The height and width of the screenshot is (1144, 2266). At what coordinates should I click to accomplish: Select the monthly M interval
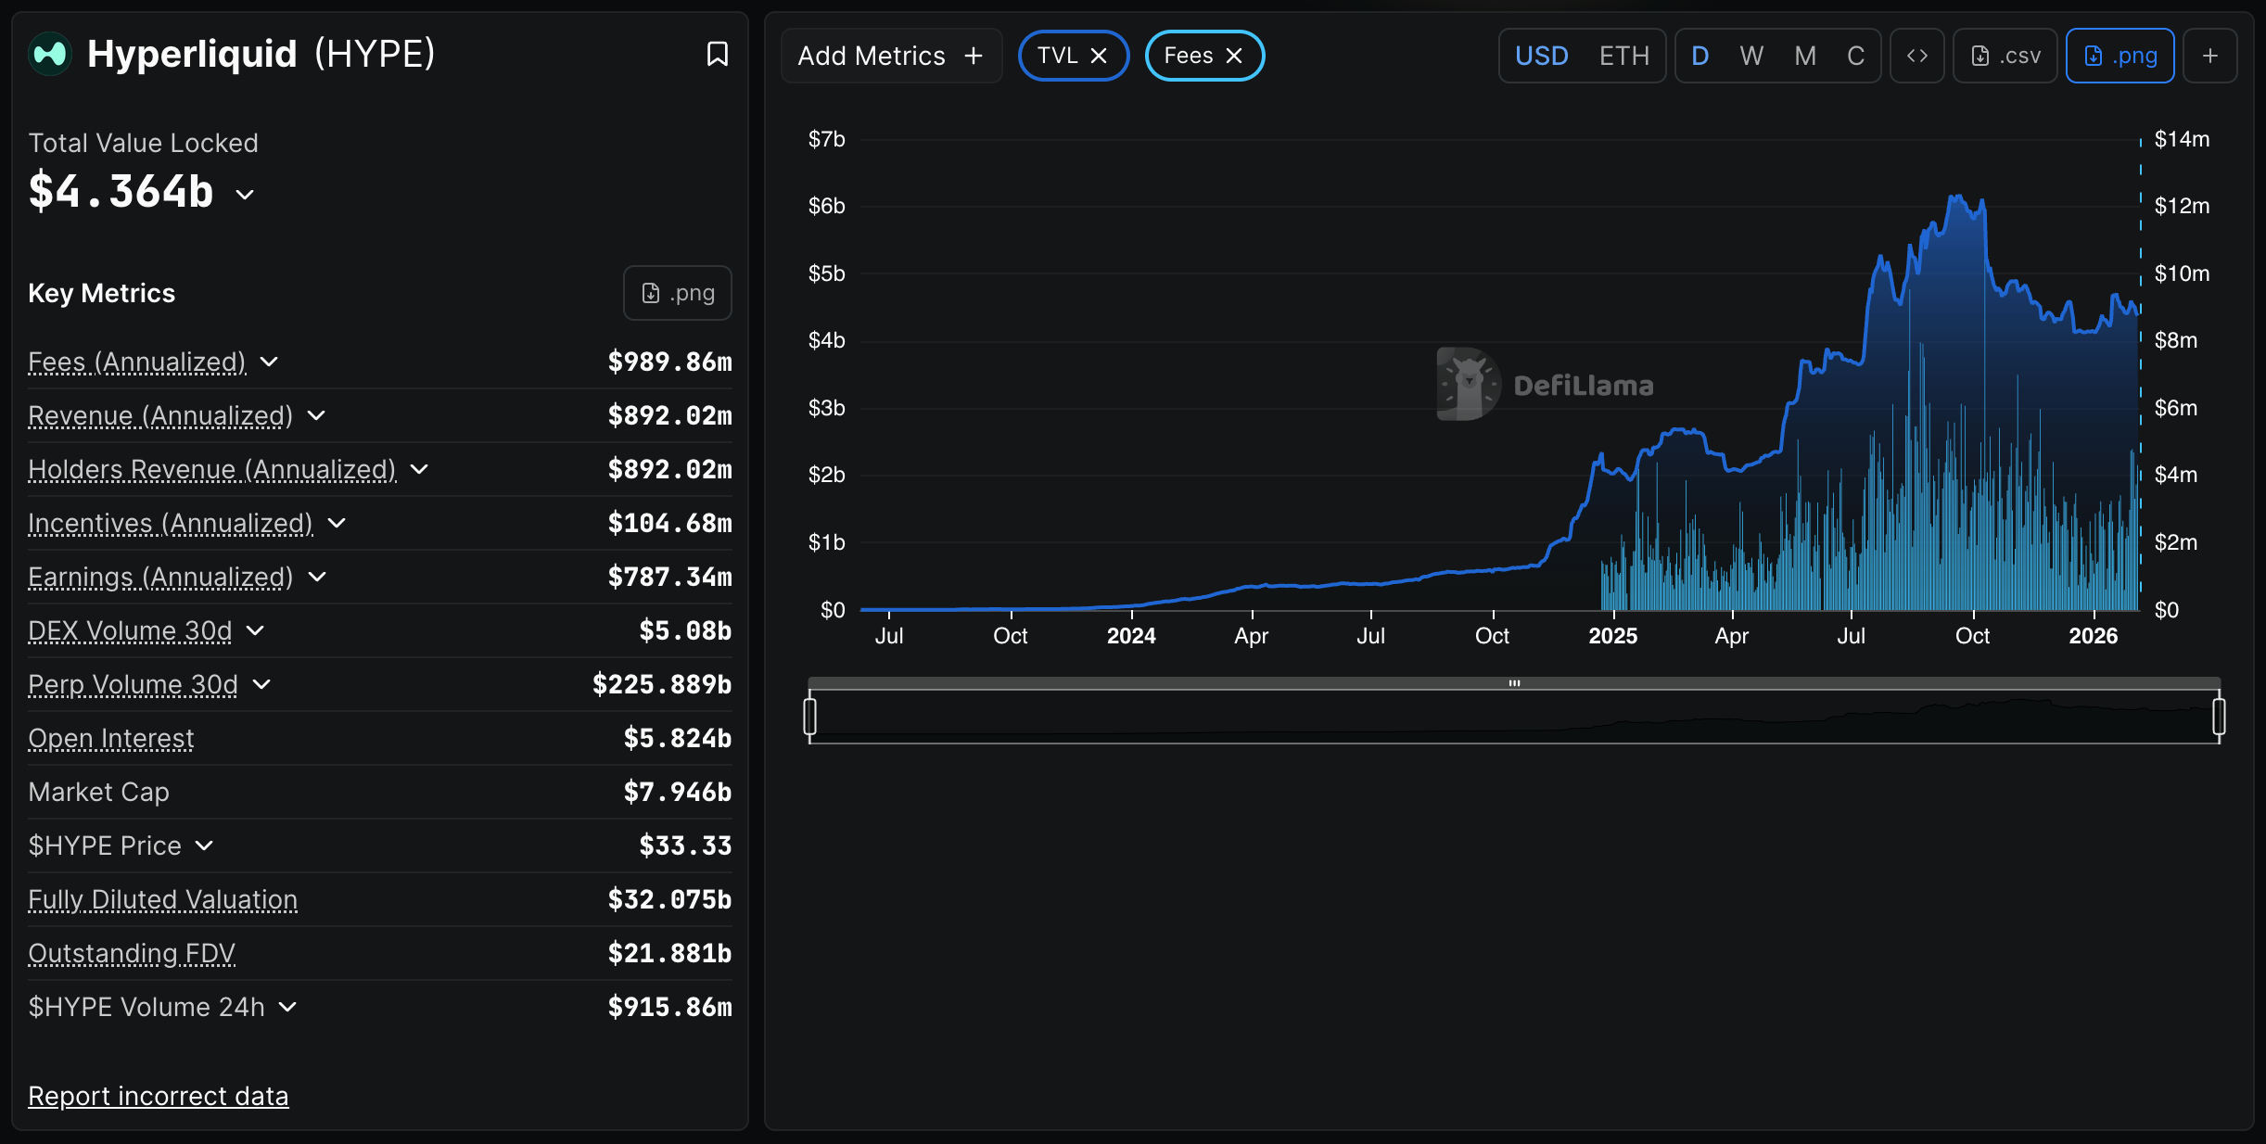(x=1804, y=56)
